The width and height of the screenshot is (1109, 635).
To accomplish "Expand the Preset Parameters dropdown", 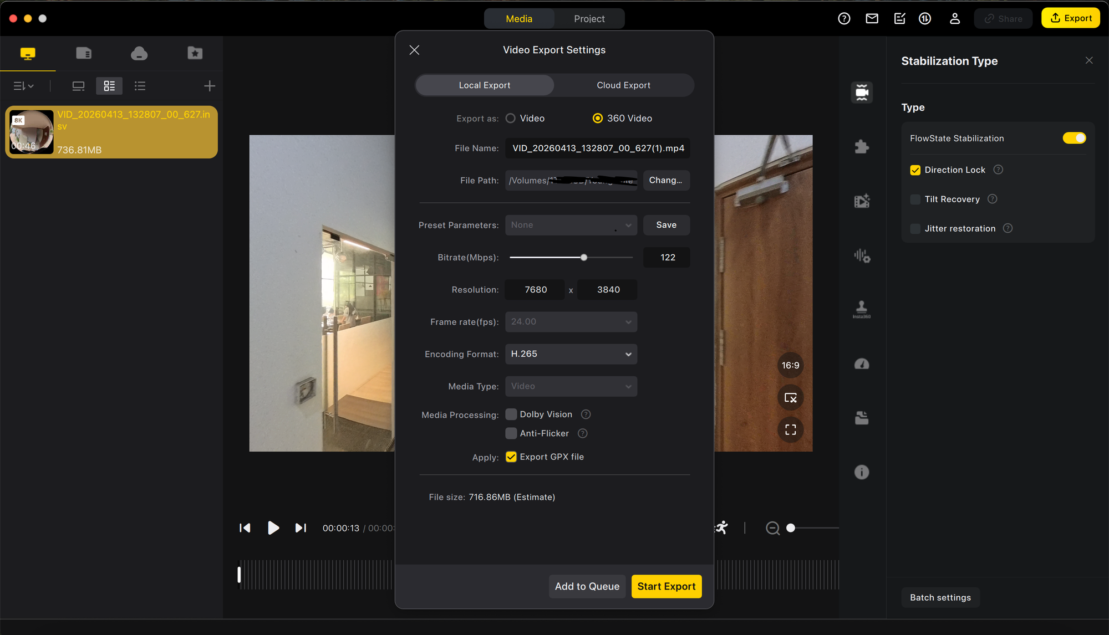I will (x=571, y=225).
